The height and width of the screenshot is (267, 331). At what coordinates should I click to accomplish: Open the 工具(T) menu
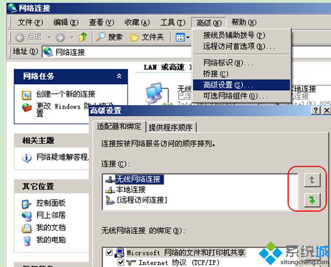coord(173,22)
